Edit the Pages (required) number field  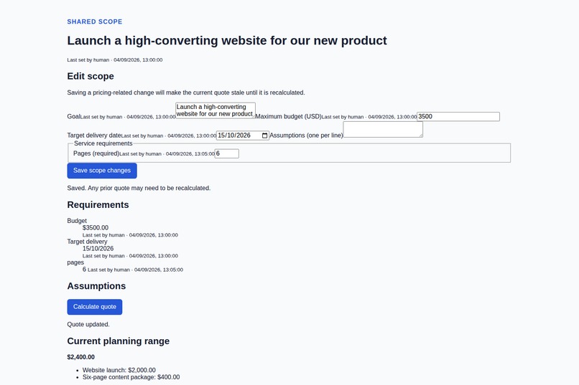(227, 153)
